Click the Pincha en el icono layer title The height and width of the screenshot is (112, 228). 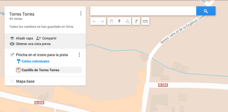click(x=42, y=55)
